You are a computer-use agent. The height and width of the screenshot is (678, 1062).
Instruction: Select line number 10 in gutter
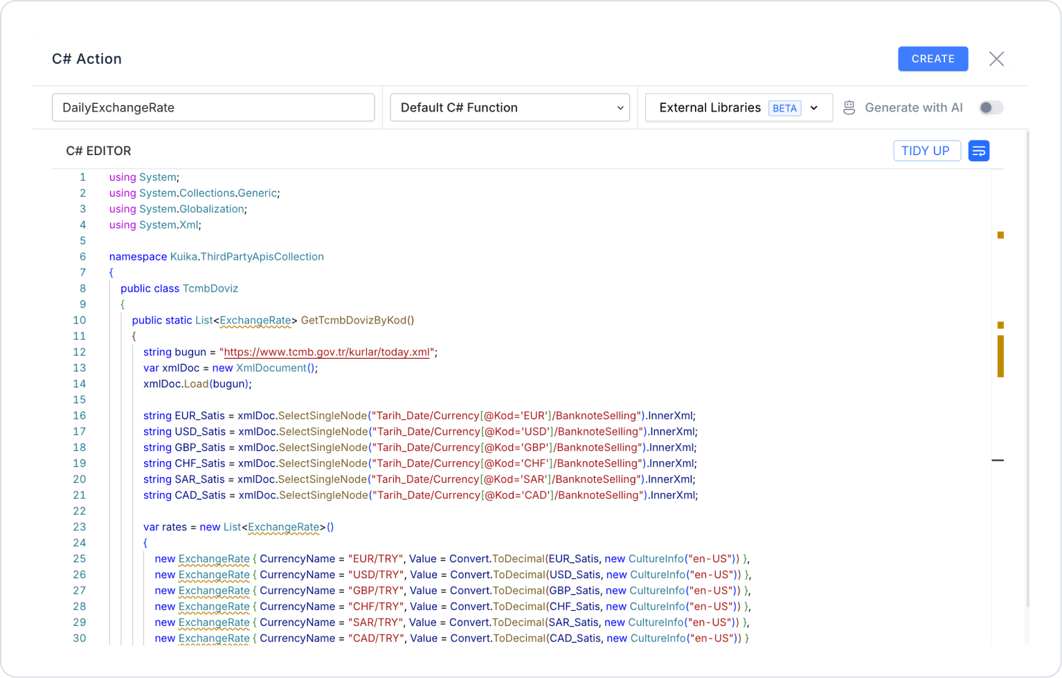click(x=80, y=320)
